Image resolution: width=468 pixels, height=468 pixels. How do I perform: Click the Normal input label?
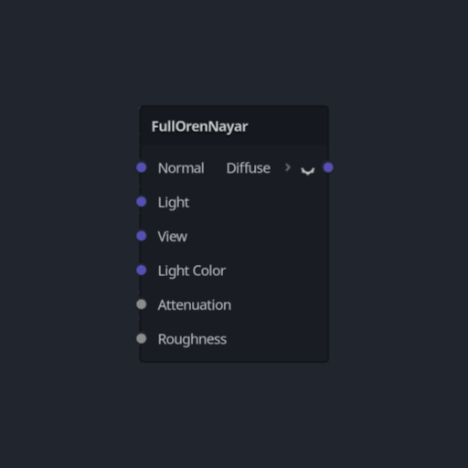click(x=181, y=168)
